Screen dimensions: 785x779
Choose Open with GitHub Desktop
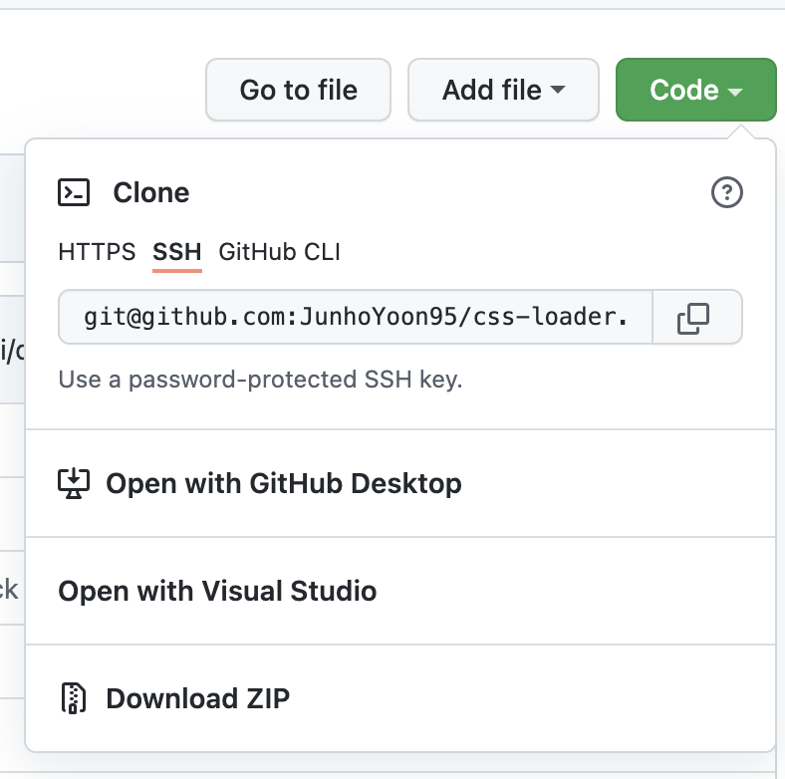coord(400,483)
